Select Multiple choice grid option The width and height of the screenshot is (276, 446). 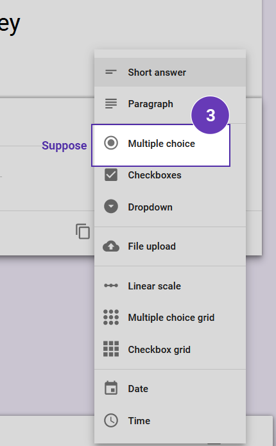[x=170, y=318]
